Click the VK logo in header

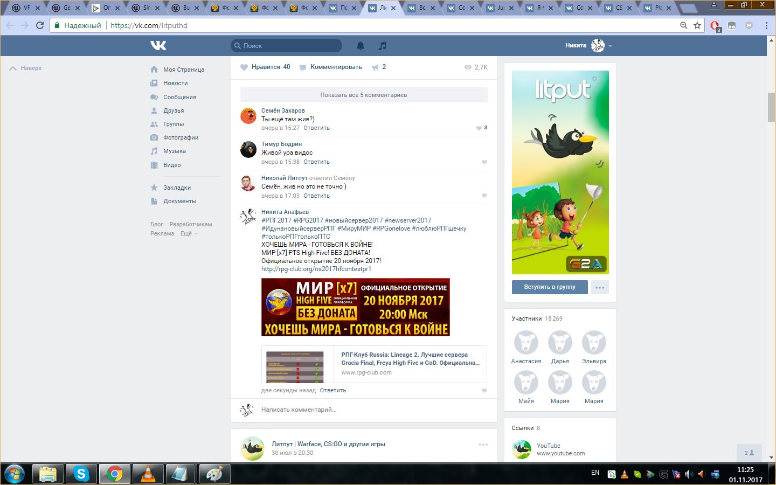(158, 46)
